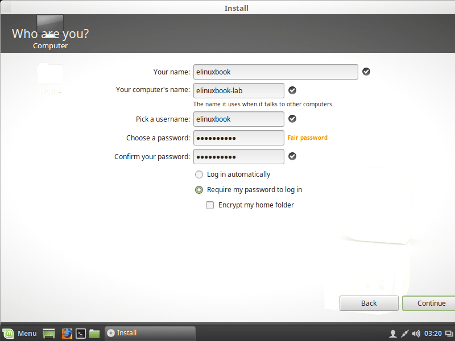Click the Computer desktop icon
Screen dimensions: 455x341
(50, 32)
